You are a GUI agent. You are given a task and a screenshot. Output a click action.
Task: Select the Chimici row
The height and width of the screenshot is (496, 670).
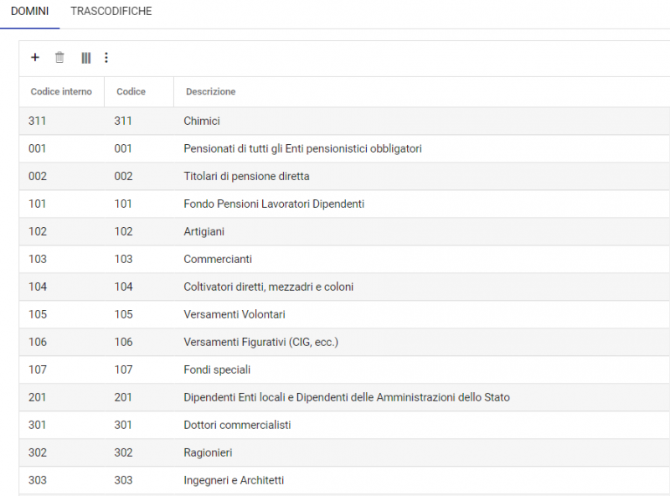pos(202,121)
